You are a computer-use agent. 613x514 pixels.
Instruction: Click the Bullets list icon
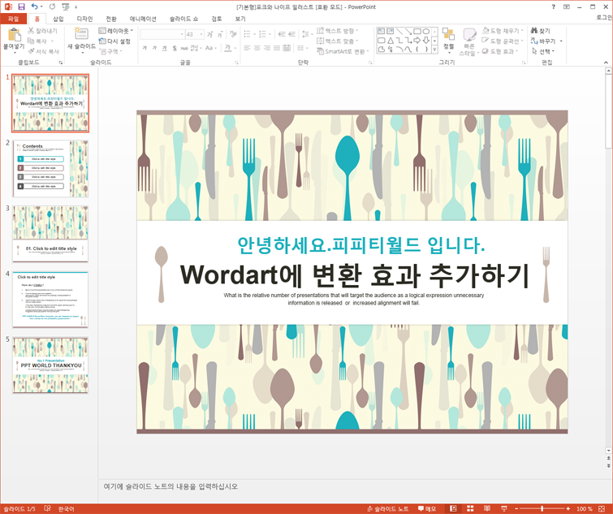(x=247, y=34)
